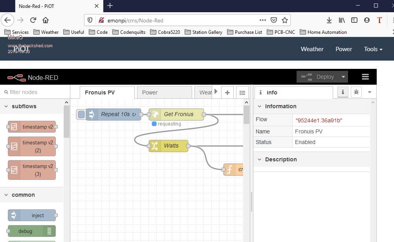Click the Firefox home icon

point(46,20)
